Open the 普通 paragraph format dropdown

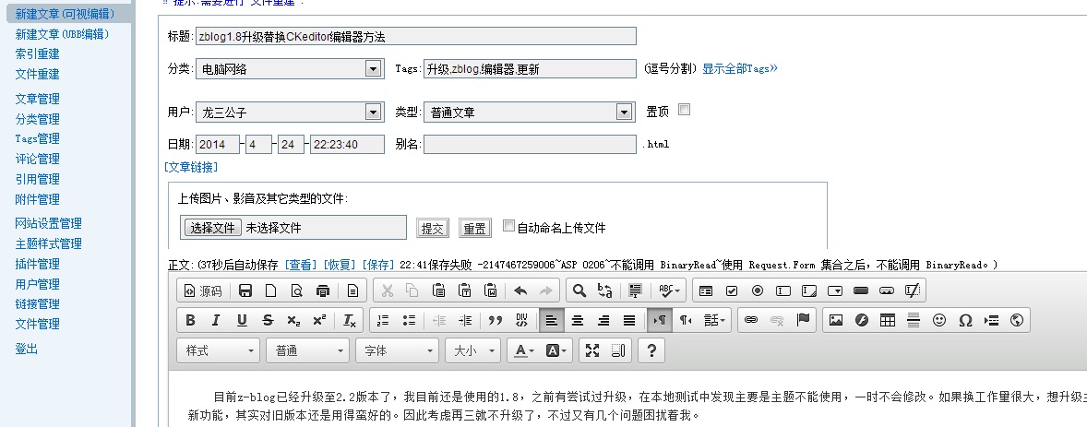pyautogui.click(x=307, y=350)
